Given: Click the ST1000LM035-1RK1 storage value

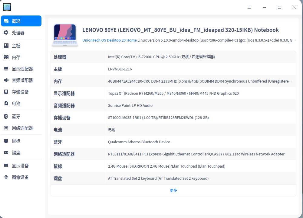Looking at the screenshot, I should click(158, 118).
